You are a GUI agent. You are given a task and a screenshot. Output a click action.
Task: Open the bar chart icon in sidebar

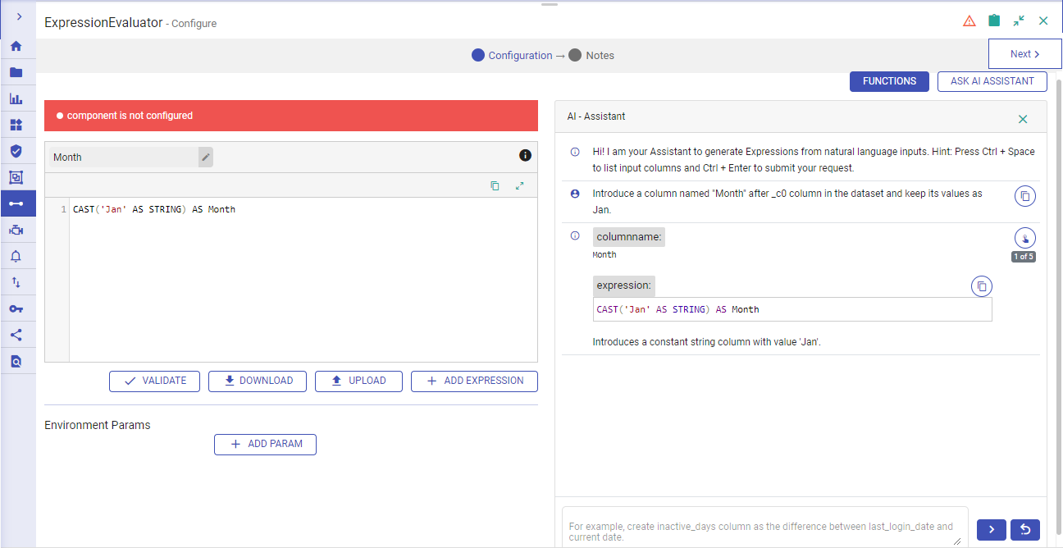pyautogui.click(x=16, y=98)
